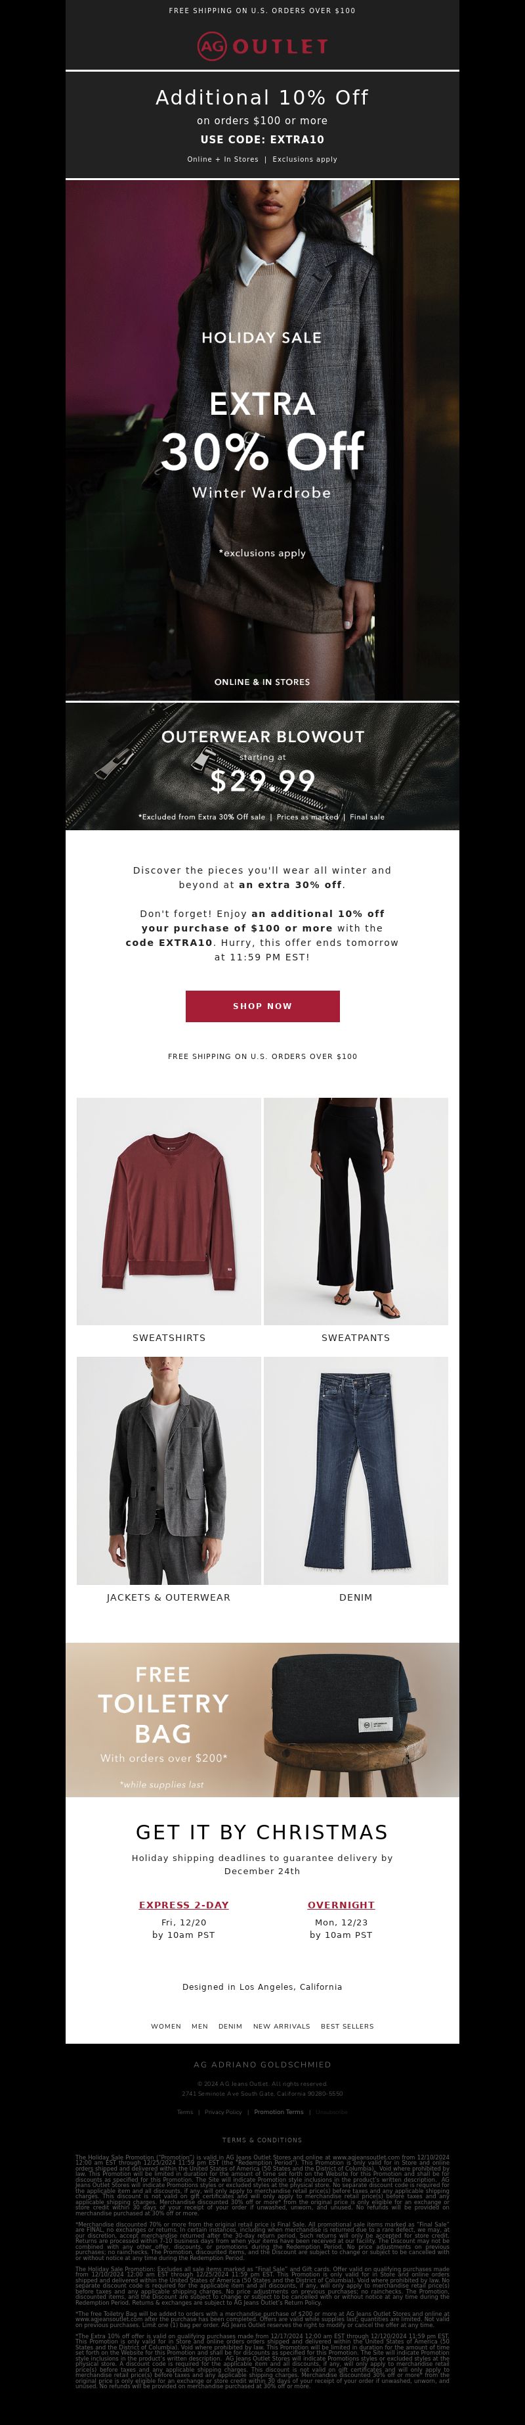Open the Outerwear Blowout banner

(x=262, y=766)
